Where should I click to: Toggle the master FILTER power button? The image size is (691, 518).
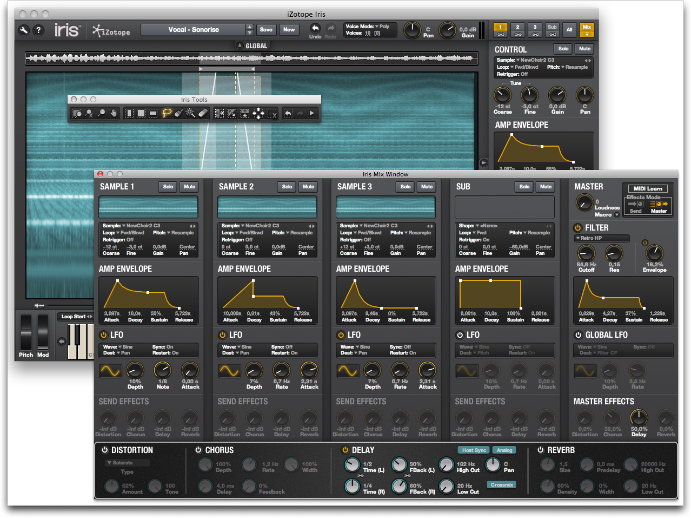[578, 228]
